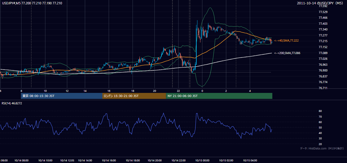Click RSI level 80 on the axis

point(320,111)
